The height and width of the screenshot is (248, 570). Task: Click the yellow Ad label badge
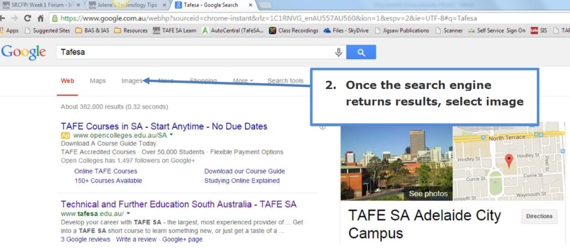point(65,136)
